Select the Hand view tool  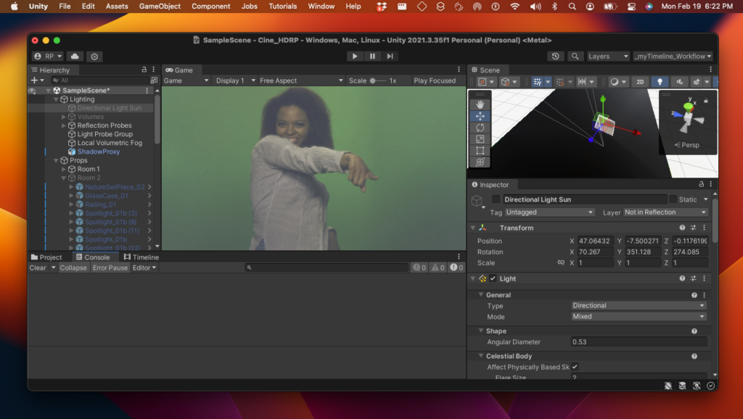[x=480, y=104]
